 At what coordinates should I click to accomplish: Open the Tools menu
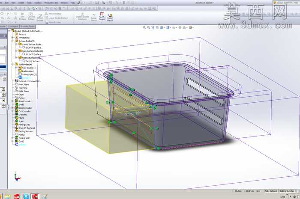pos(29,3)
